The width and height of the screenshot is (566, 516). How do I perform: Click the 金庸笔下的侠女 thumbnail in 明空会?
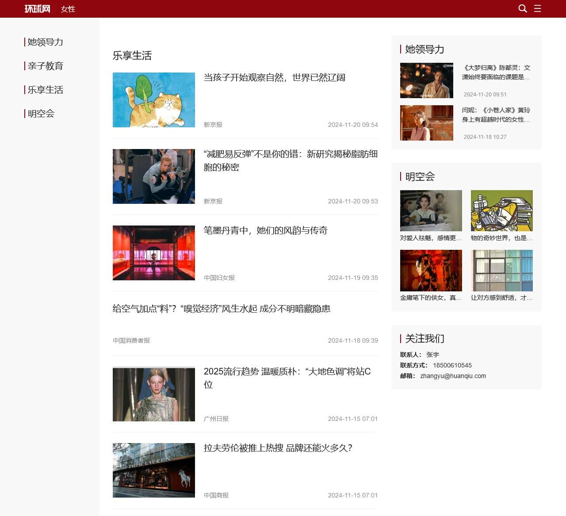point(431,270)
